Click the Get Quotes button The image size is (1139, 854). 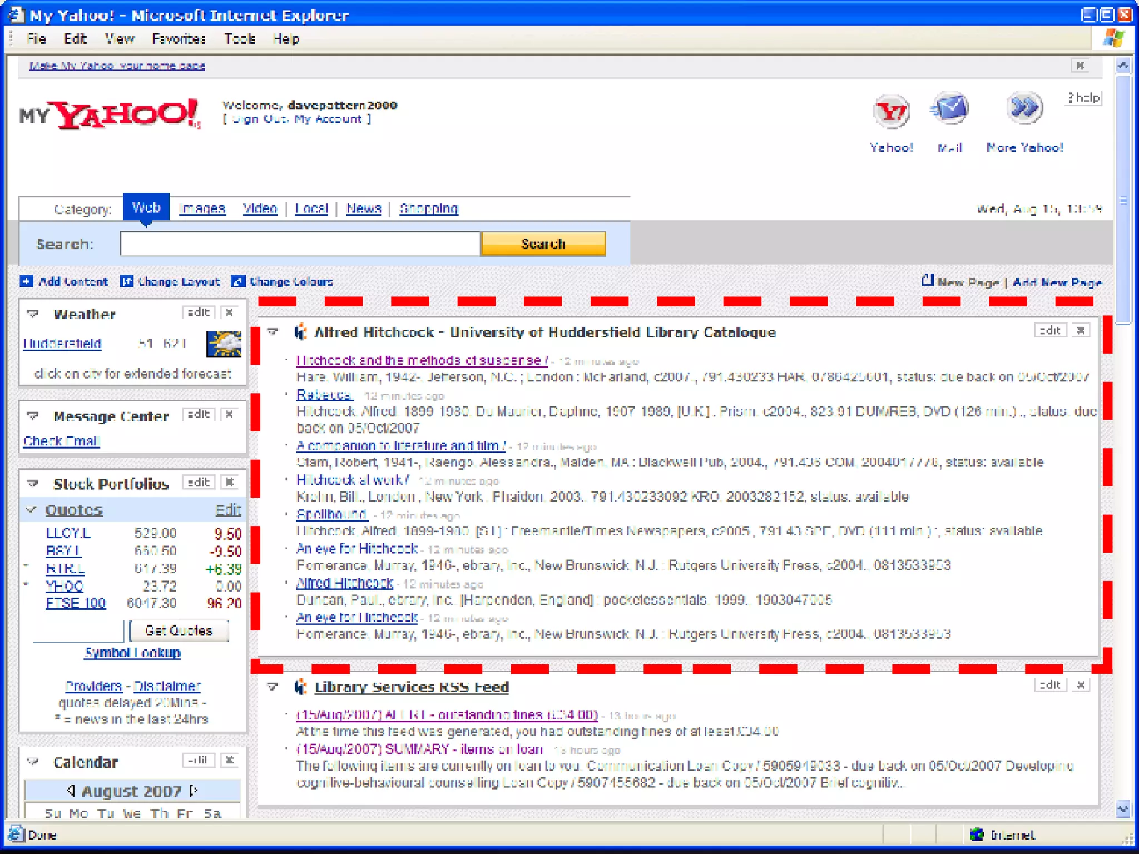[x=179, y=630]
